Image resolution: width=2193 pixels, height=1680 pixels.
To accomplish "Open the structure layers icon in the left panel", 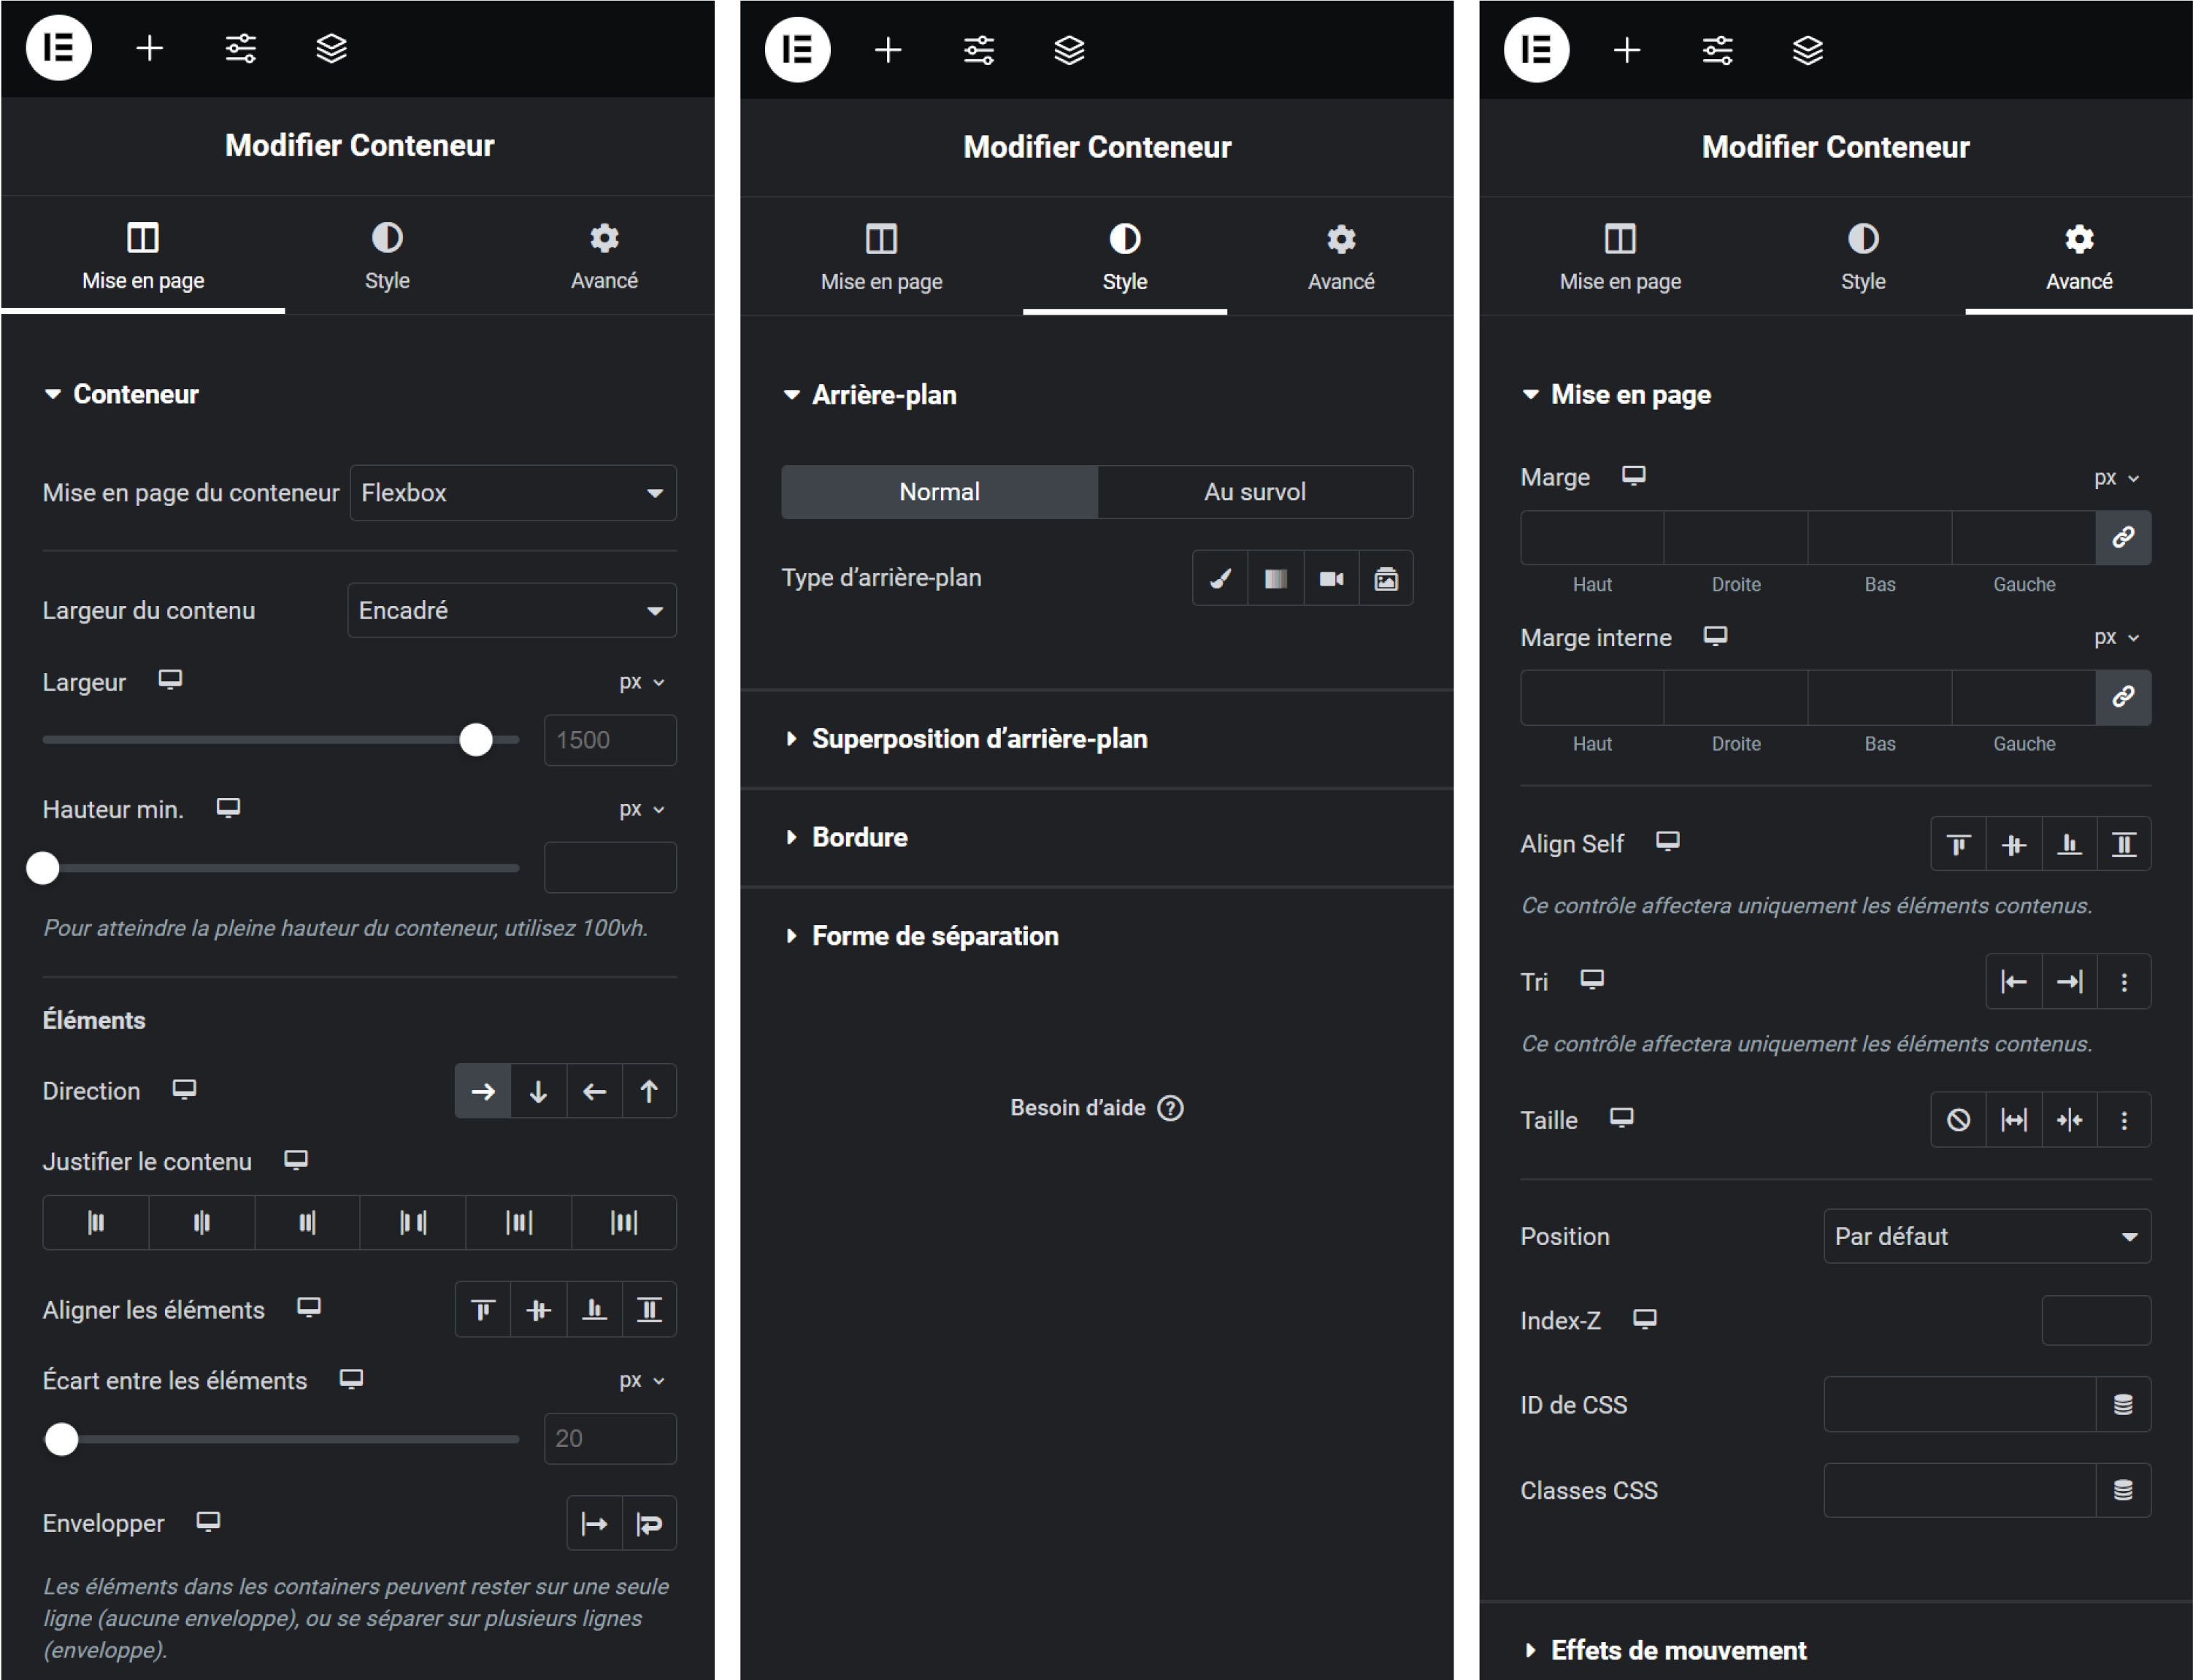I will pos(331,47).
